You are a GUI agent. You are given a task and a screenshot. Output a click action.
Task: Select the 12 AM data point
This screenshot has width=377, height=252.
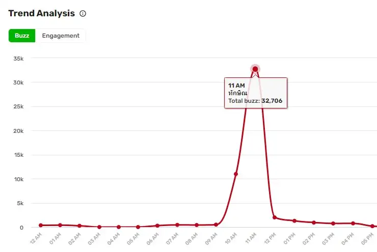(41, 225)
